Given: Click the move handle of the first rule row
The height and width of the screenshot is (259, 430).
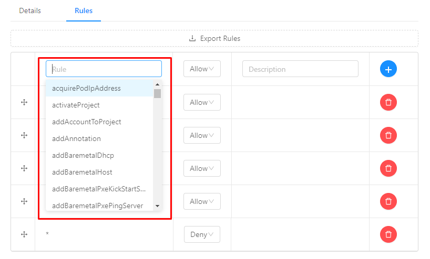Looking at the screenshot, I should pos(24,102).
